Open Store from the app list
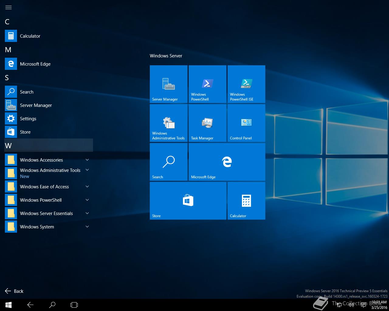 coord(49,132)
